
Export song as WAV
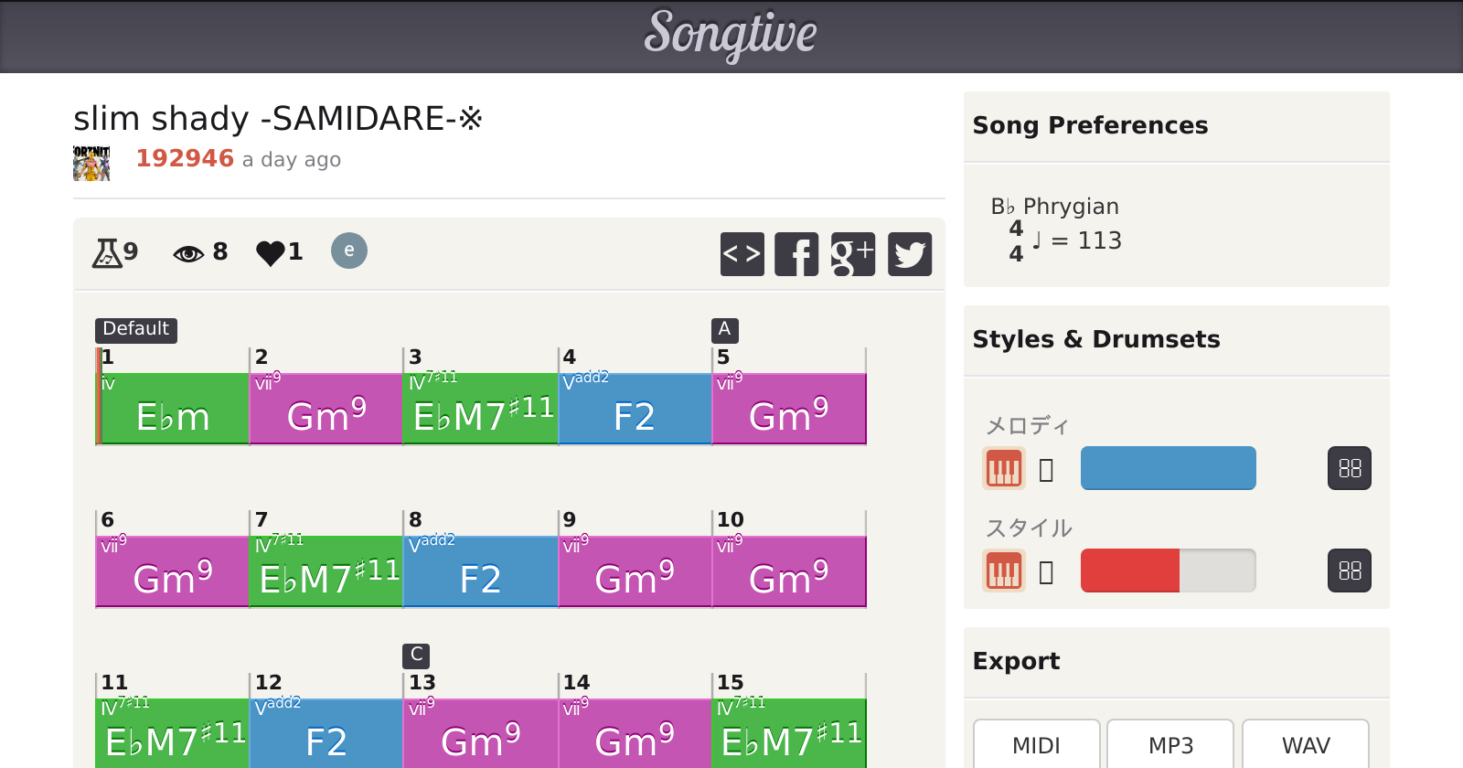click(1305, 745)
